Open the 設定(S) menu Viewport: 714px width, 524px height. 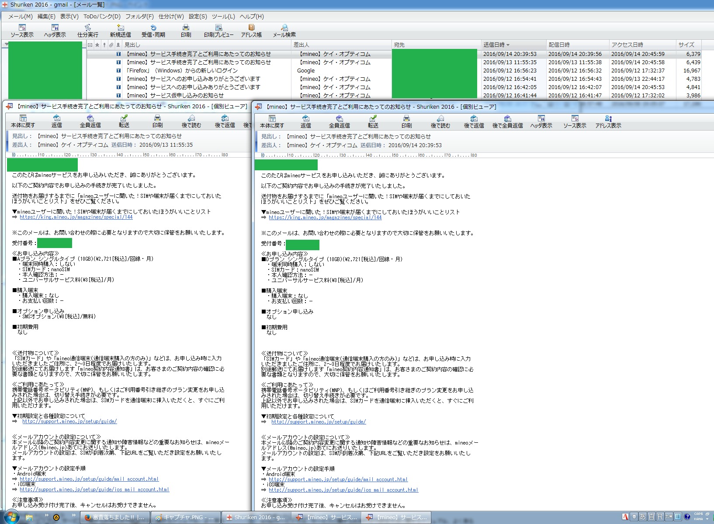[x=198, y=17]
